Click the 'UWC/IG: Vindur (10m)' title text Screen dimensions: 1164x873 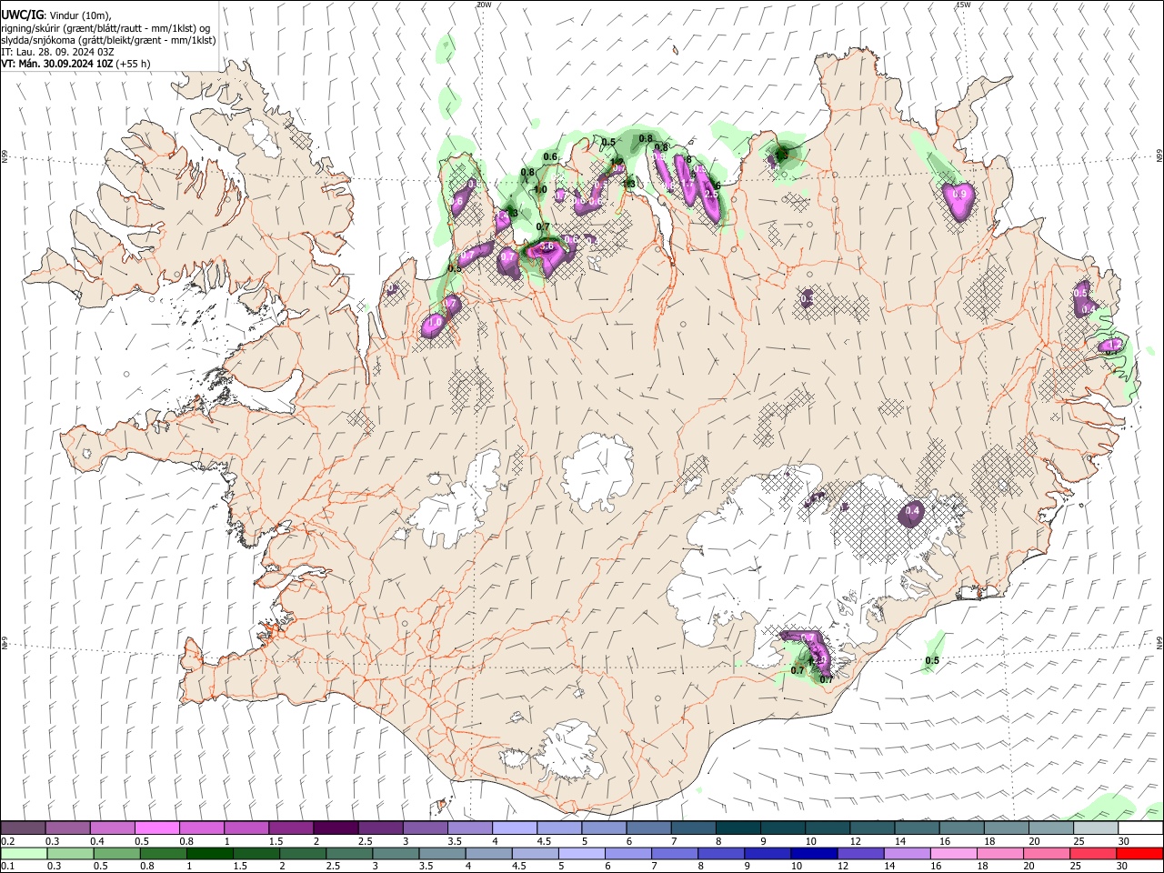[55, 15]
